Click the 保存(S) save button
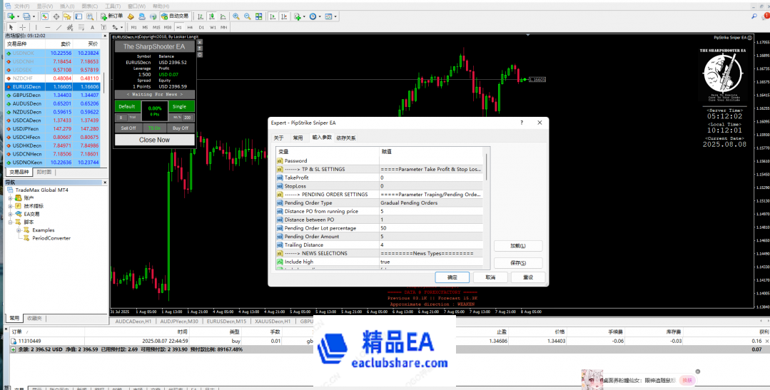This screenshot has width=770, height=390. 518,263
